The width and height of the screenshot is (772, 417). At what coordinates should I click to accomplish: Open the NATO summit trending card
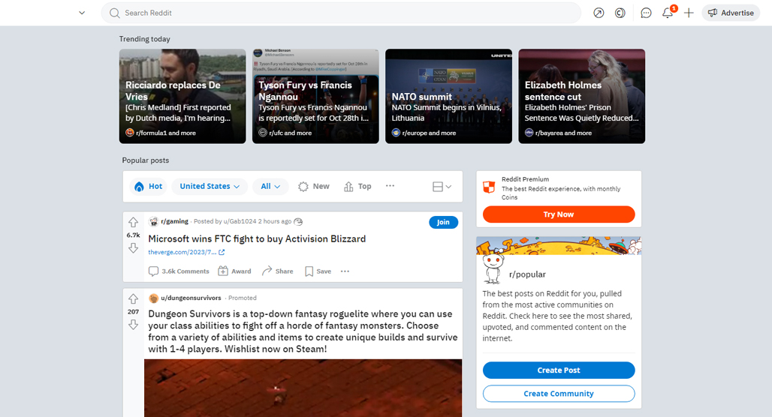(448, 97)
